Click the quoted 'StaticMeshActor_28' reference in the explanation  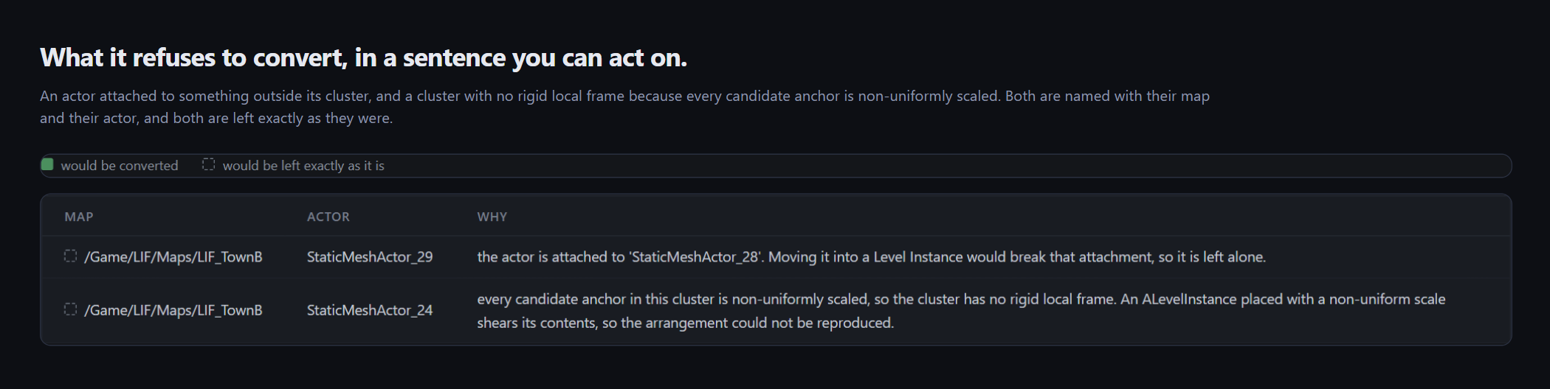pyautogui.click(x=697, y=257)
